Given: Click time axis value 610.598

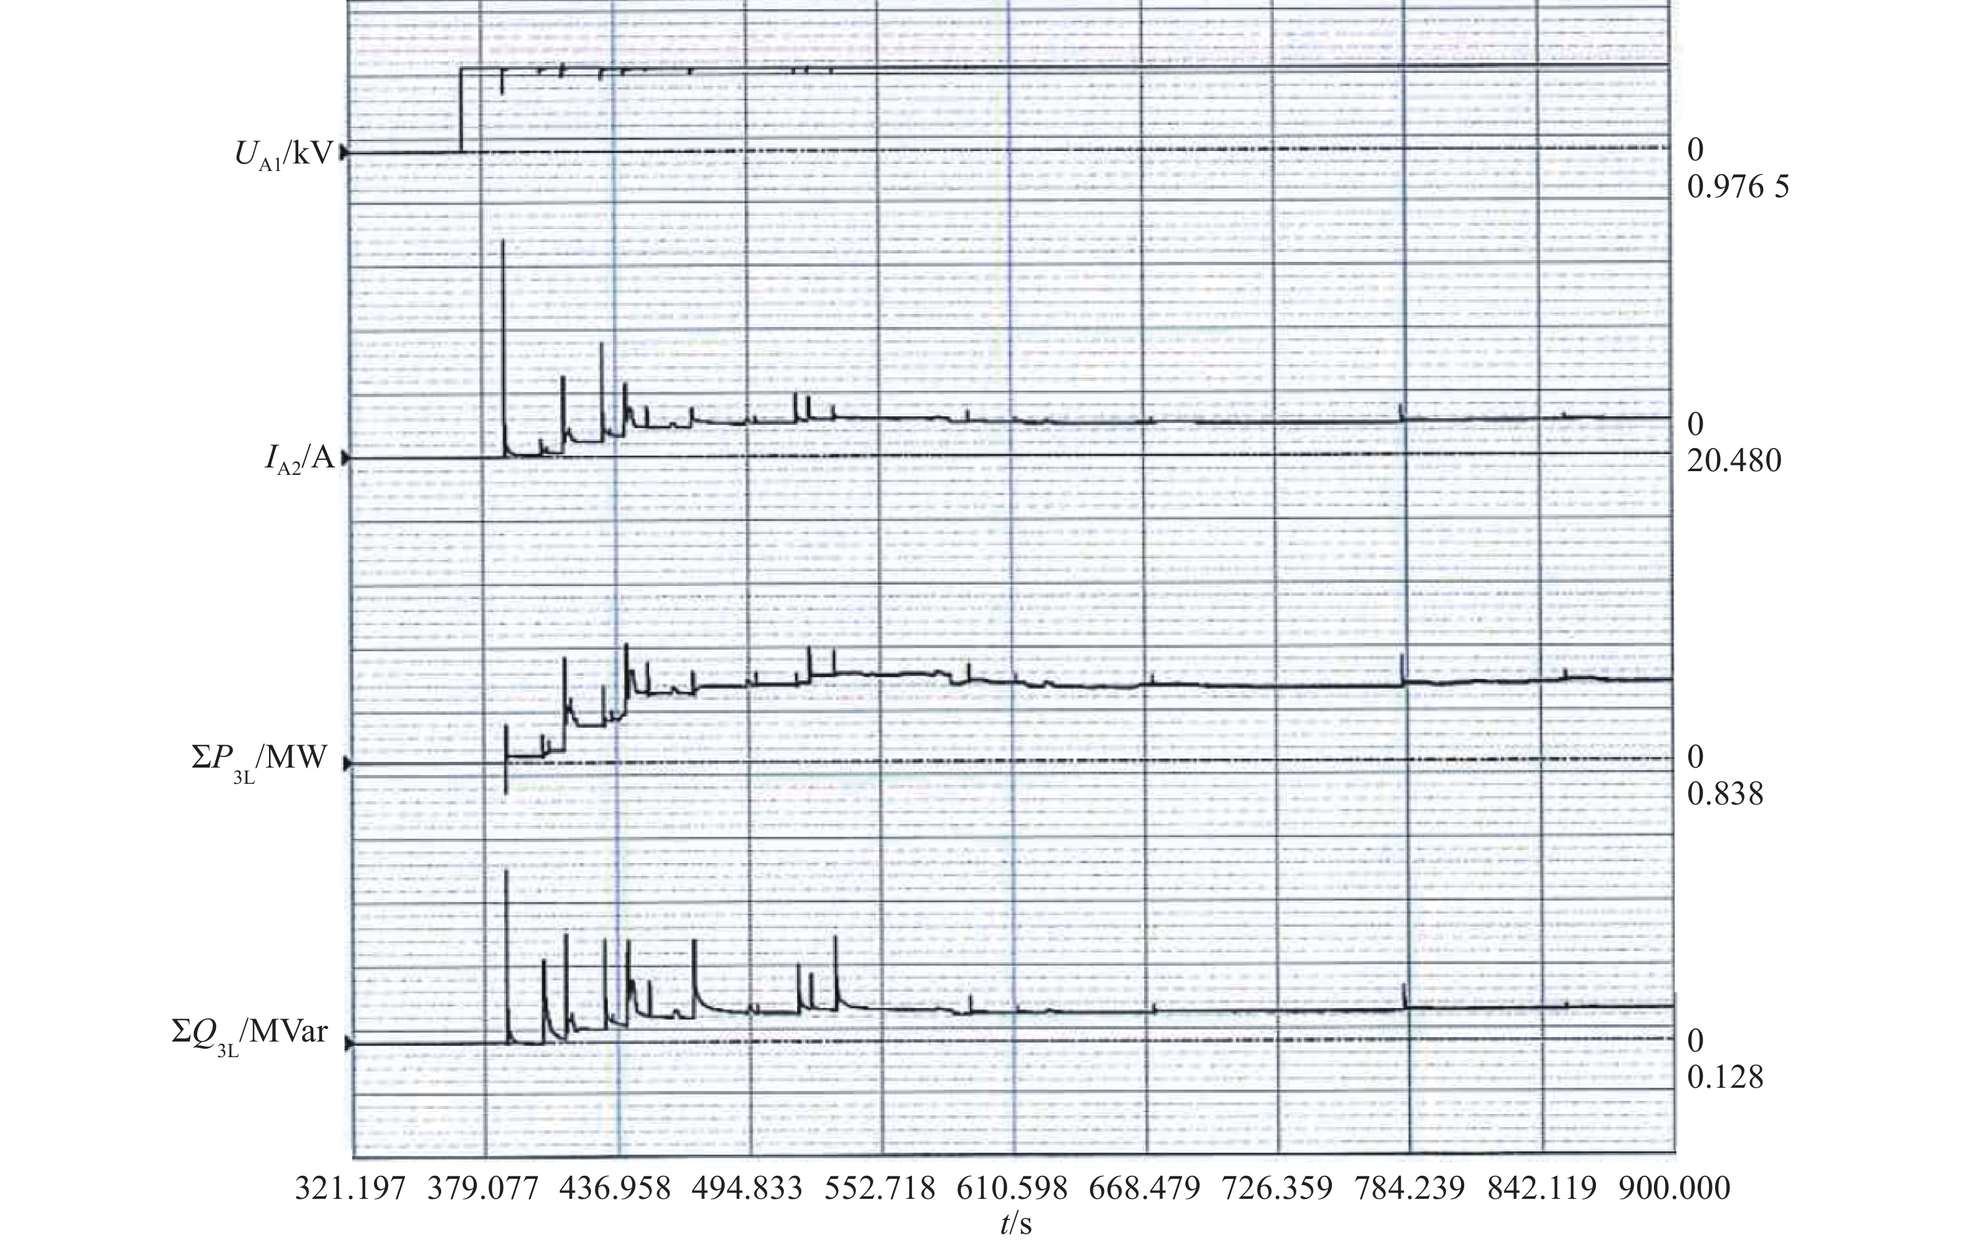Looking at the screenshot, I should [x=1012, y=1189].
